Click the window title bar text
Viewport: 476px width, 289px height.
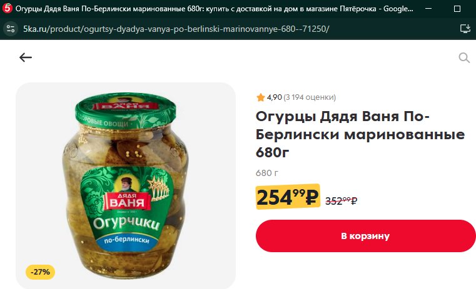coord(214,9)
